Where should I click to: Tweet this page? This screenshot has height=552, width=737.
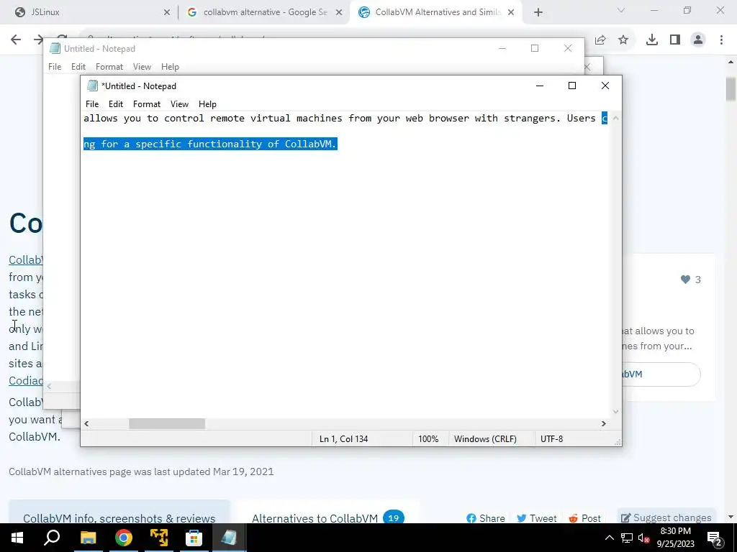click(536, 518)
